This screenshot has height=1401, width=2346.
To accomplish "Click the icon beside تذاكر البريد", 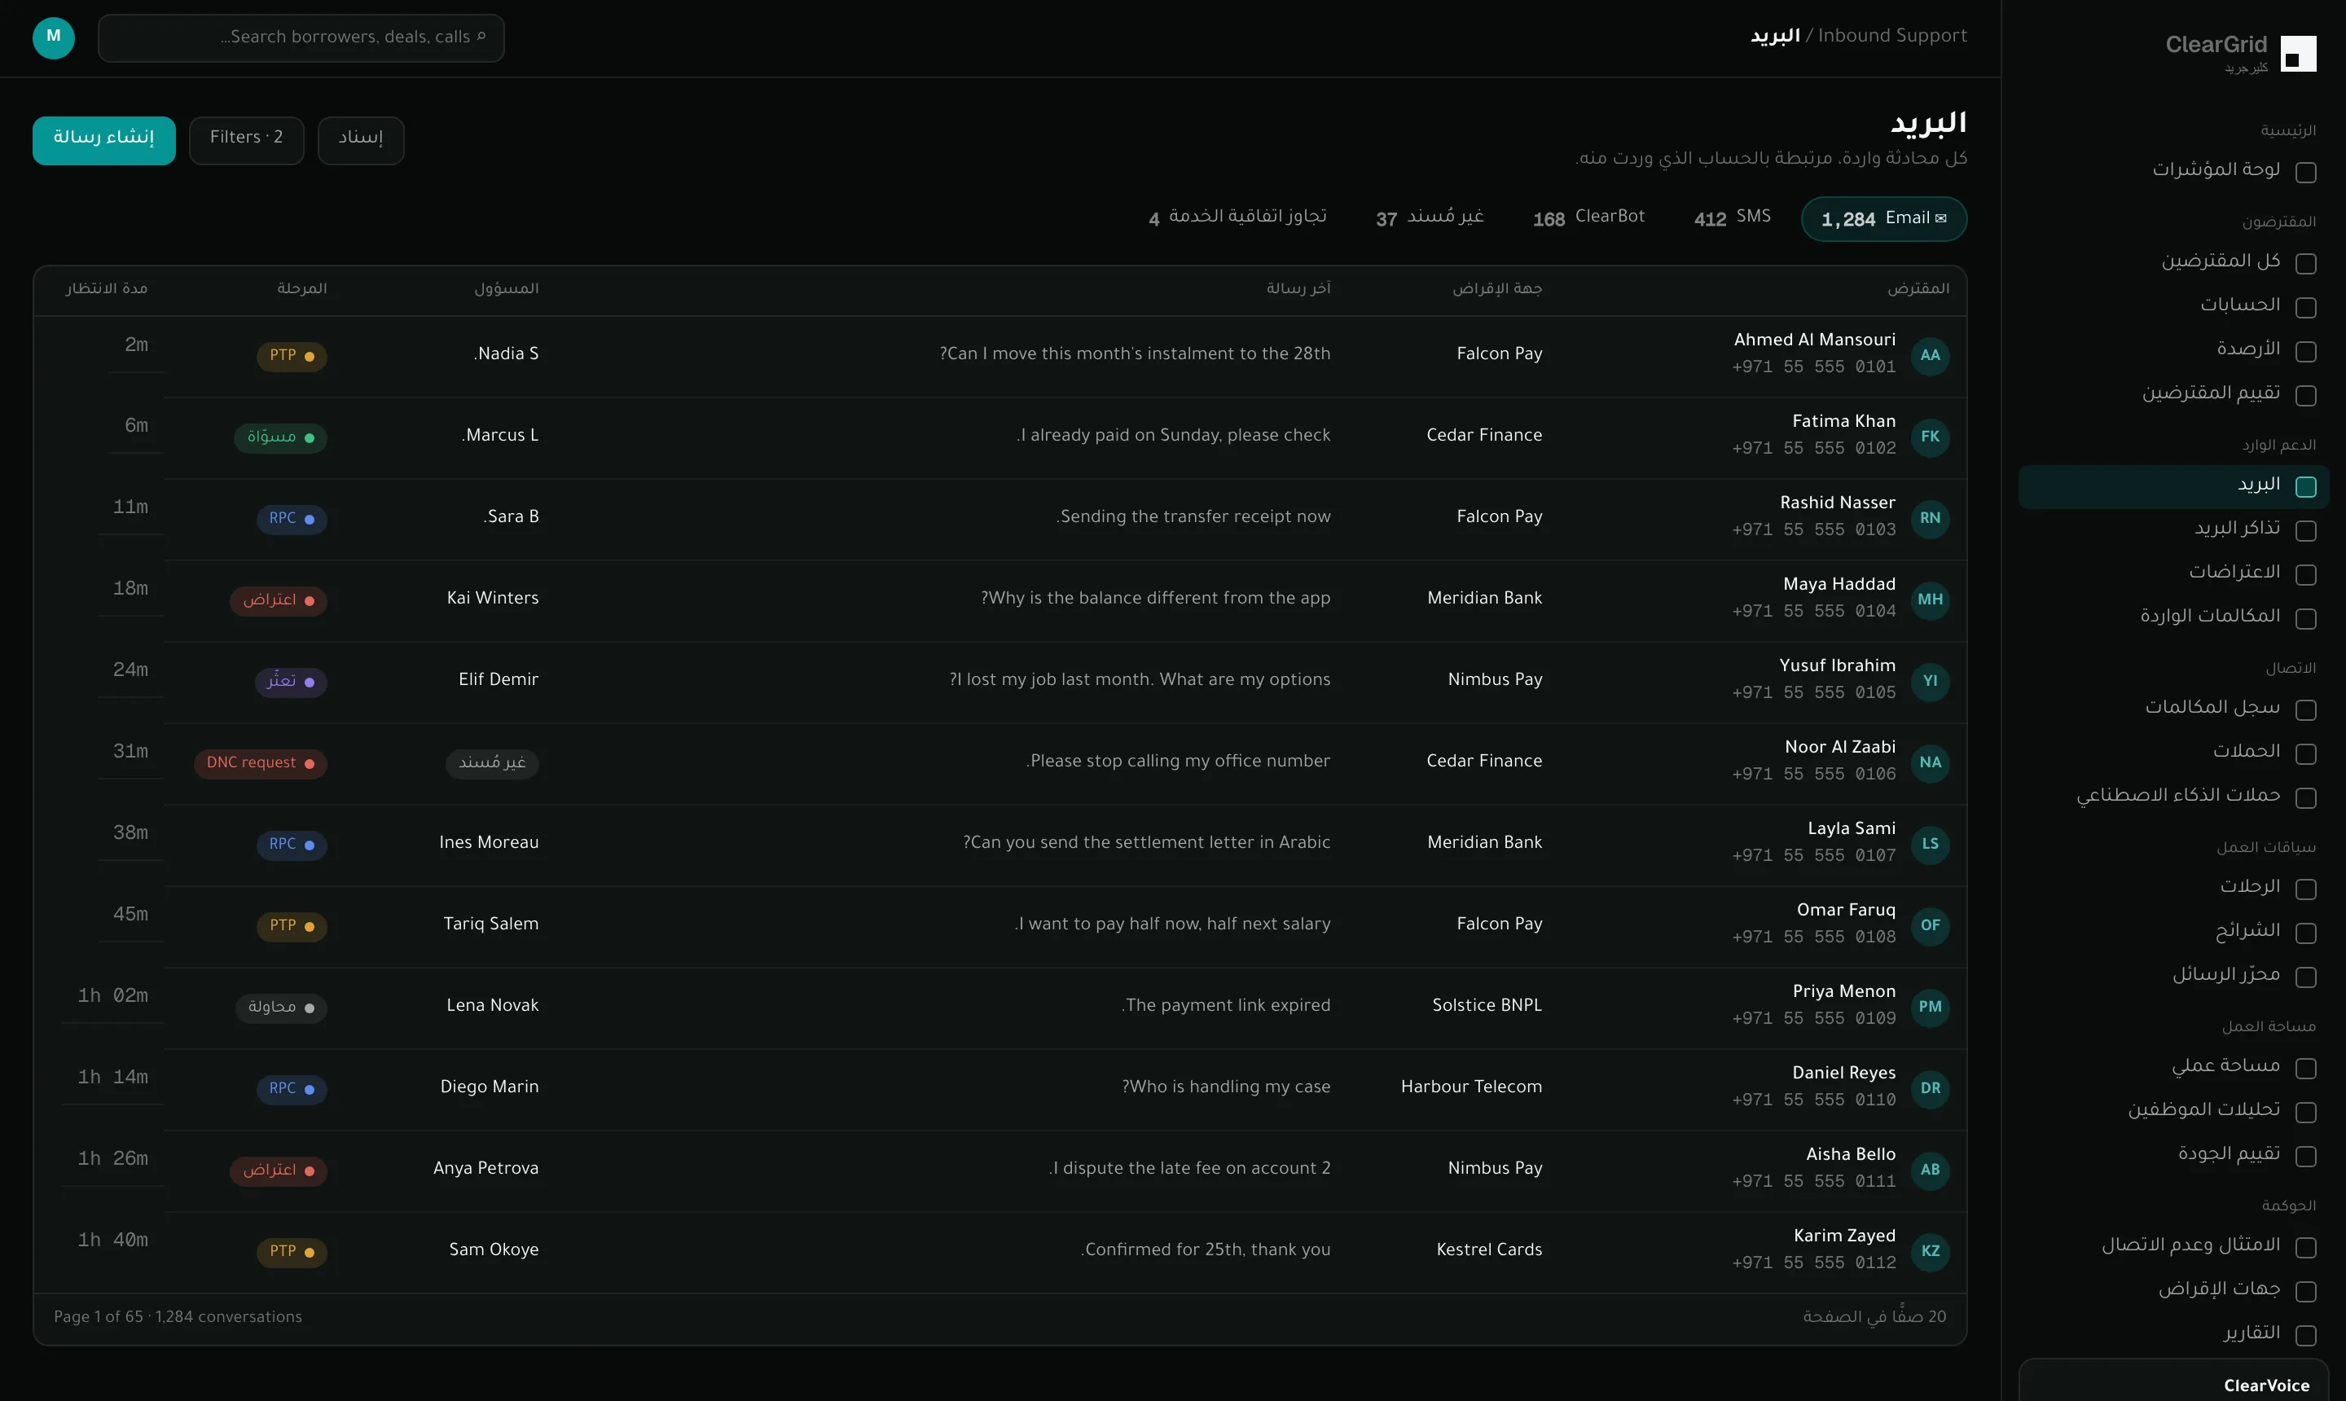I will (2305, 532).
